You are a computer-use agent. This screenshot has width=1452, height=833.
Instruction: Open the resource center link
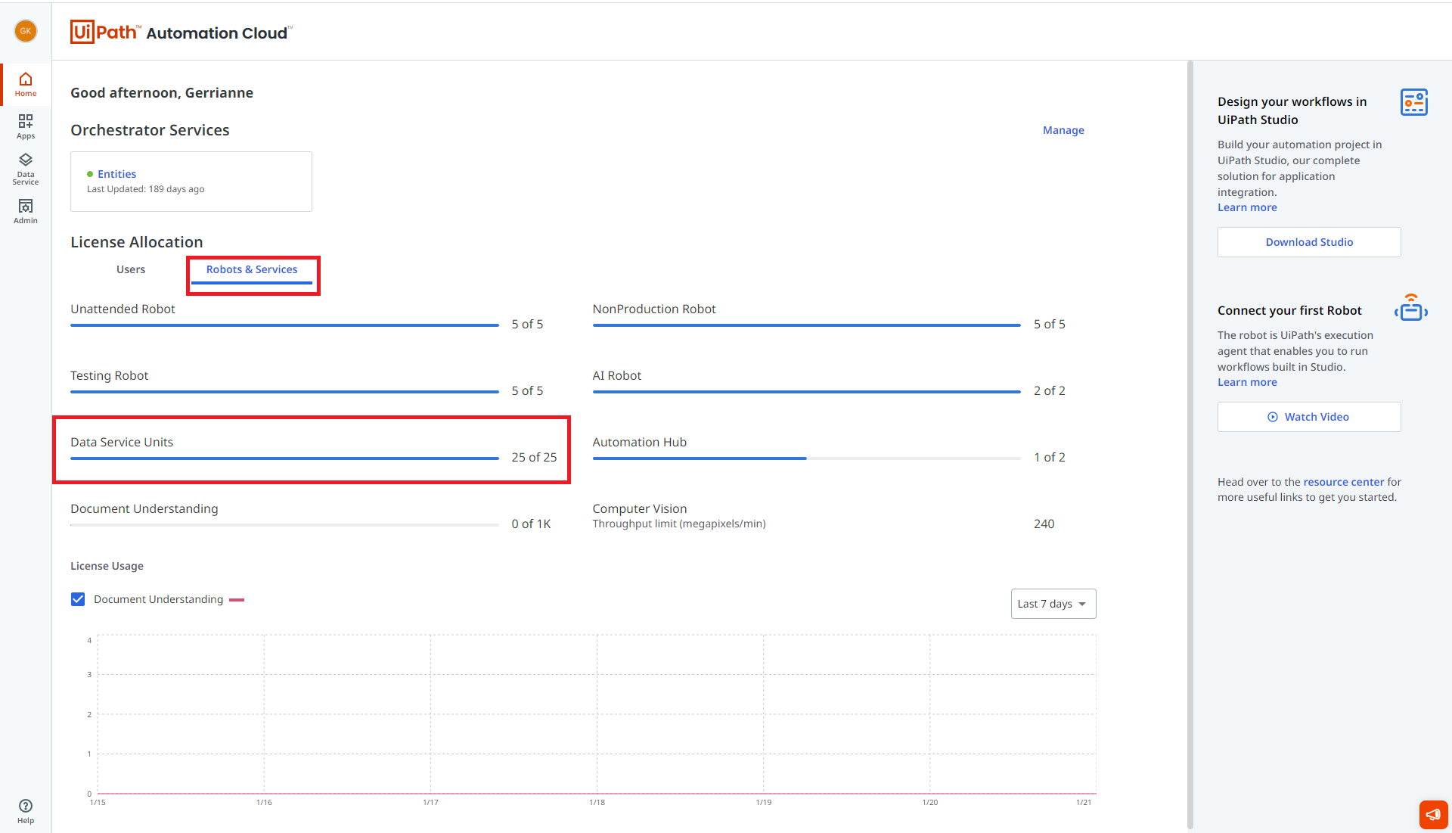1343,482
